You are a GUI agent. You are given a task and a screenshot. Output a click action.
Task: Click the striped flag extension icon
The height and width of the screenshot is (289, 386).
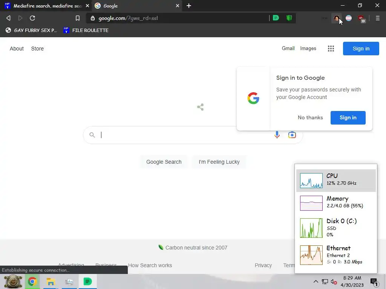(x=349, y=18)
